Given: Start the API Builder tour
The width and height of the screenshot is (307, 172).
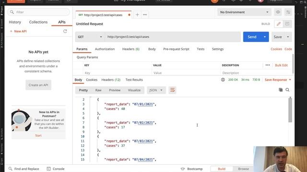Looking at the screenshot, I should (38, 135).
